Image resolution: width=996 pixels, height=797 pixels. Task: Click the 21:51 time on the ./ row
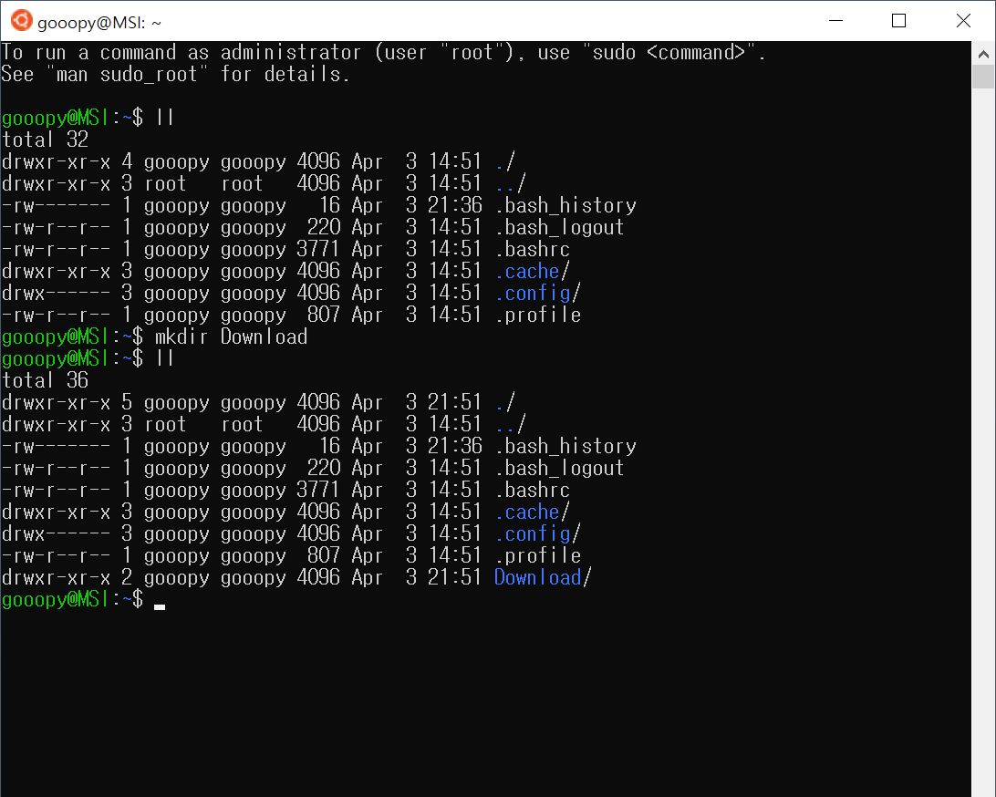pyautogui.click(x=454, y=402)
